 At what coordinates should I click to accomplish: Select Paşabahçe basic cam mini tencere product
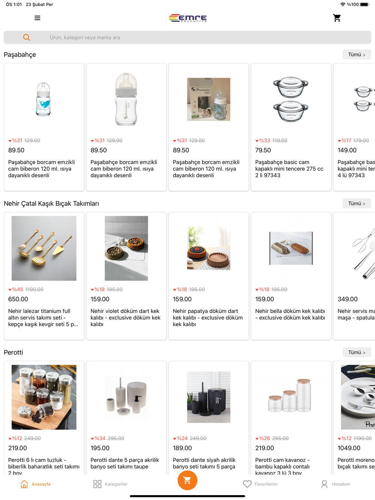click(291, 127)
